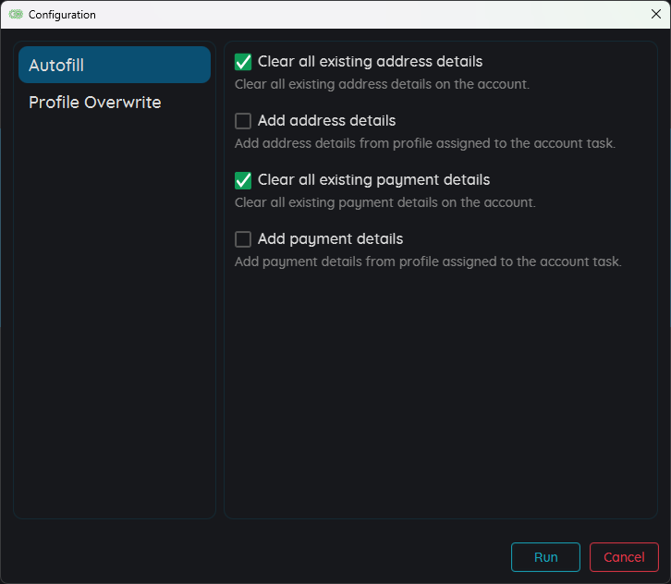Click the 'Add payment details' label text

[330, 239]
